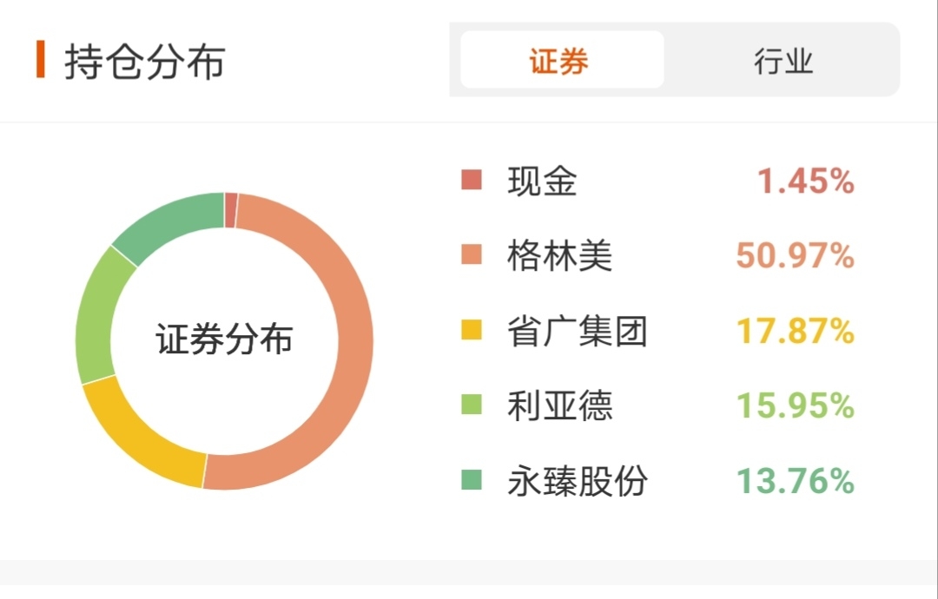Select the 格林美 legend label
Image resolution: width=938 pixels, height=599 pixels.
coord(560,256)
